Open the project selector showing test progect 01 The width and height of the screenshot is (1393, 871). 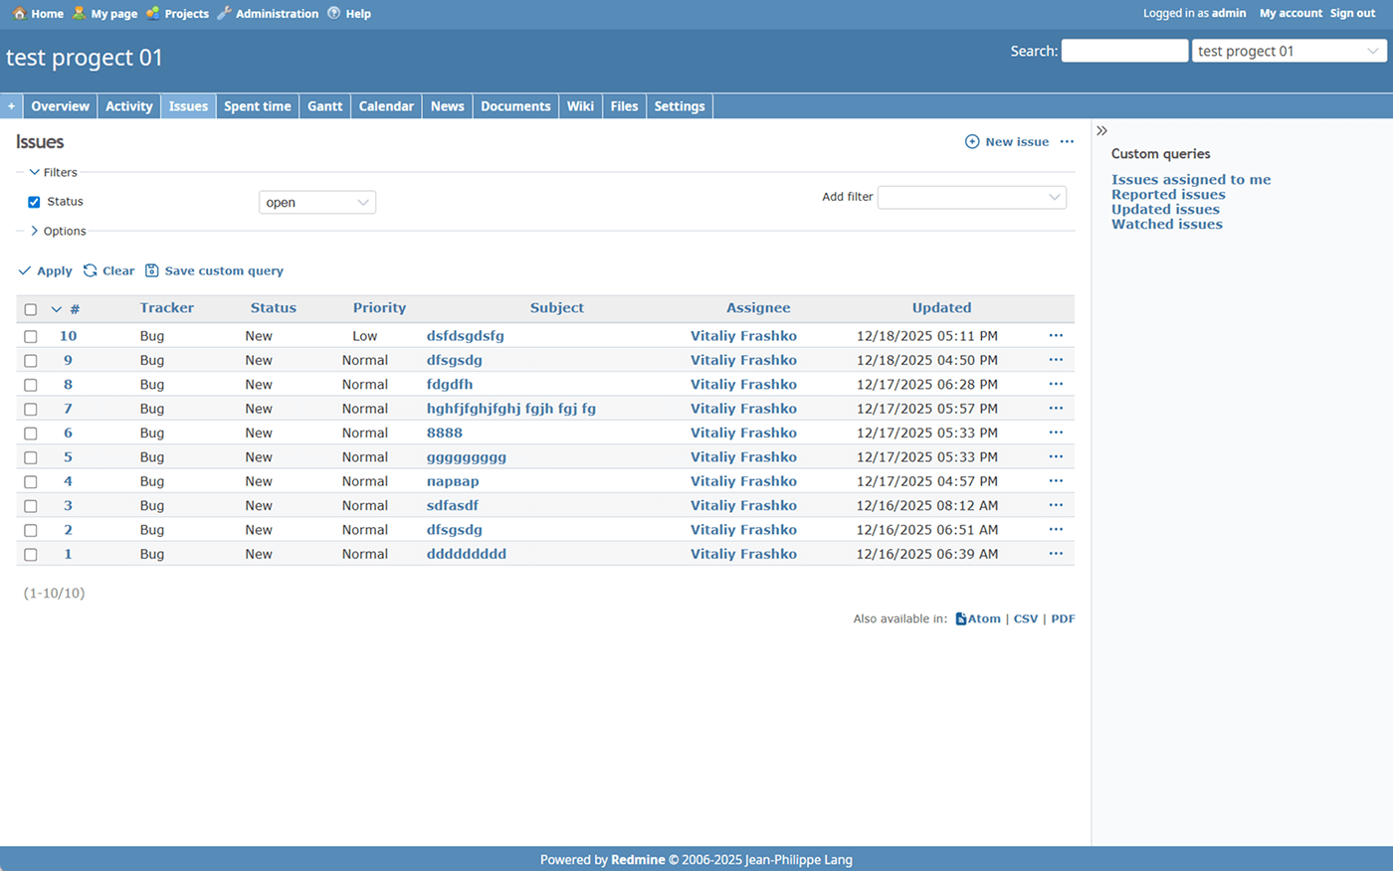click(1289, 51)
